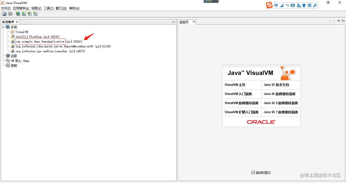Toggle the 中 Chinese/English mode on Sogou bar

(276, 5)
